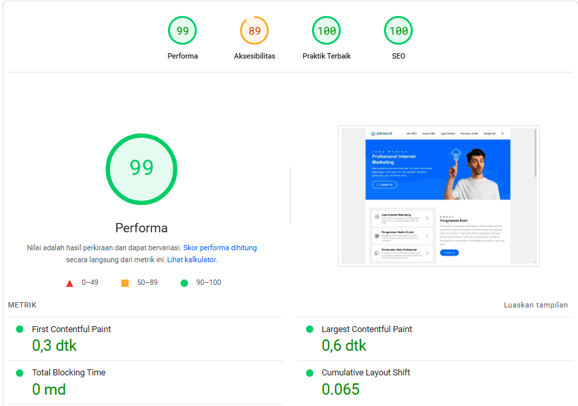Click the red triangle 0–49 legend marker

tap(69, 283)
